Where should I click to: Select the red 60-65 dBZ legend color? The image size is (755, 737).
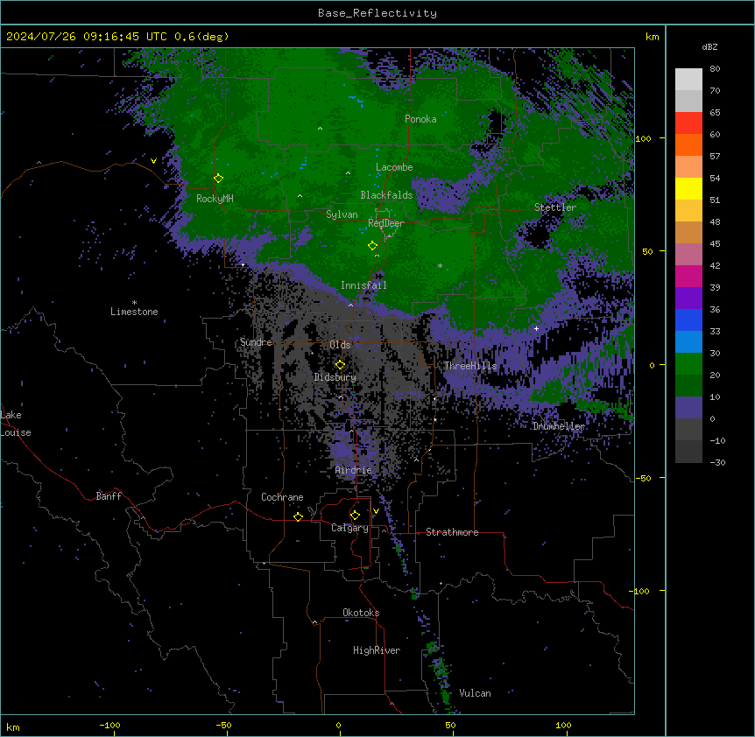coord(688,123)
